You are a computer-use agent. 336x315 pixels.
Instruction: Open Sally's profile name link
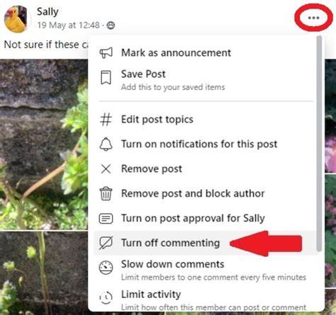47,12
